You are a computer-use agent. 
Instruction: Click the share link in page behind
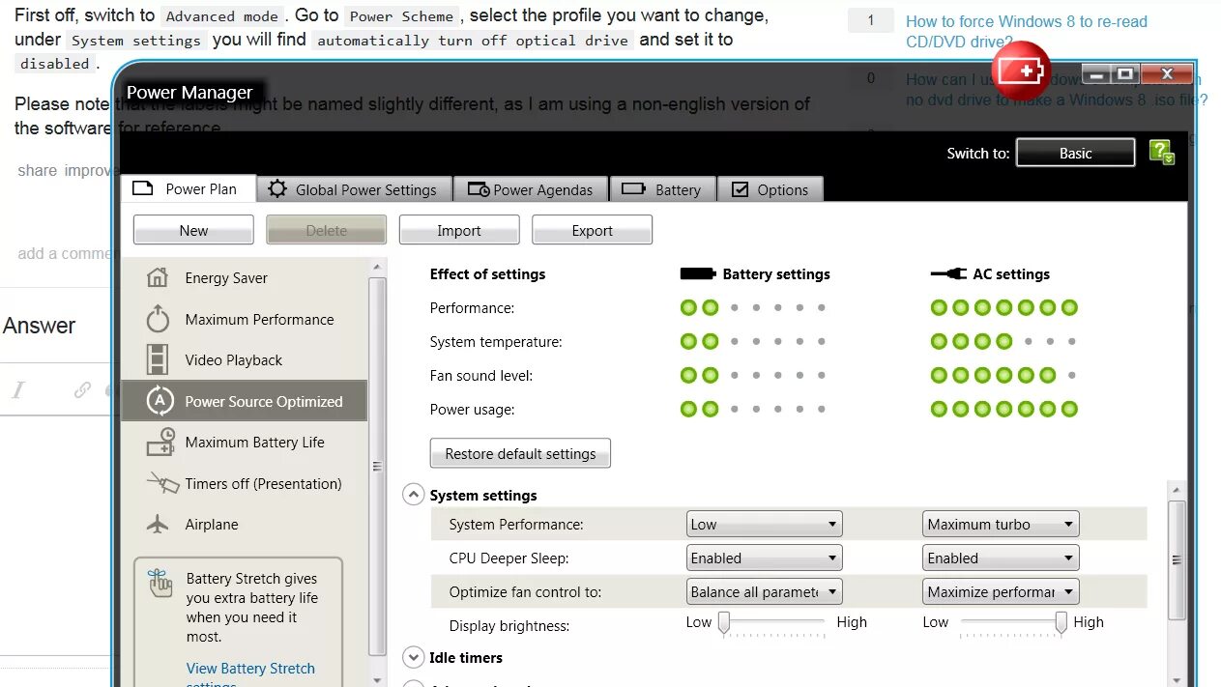click(37, 170)
